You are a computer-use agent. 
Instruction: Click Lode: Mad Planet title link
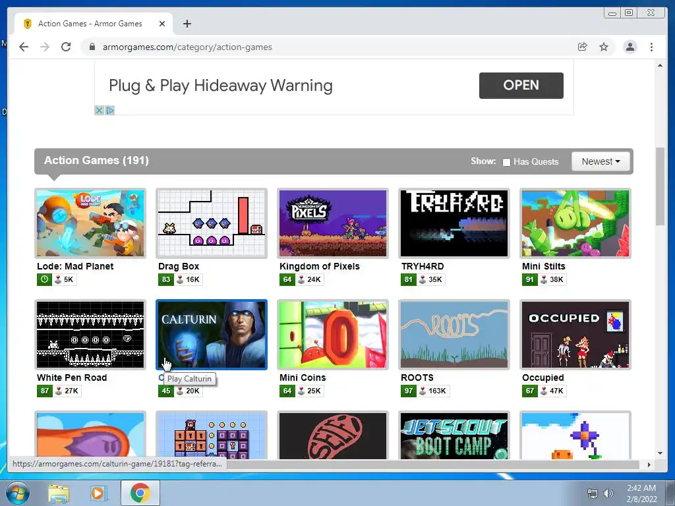click(x=75, y=266)
